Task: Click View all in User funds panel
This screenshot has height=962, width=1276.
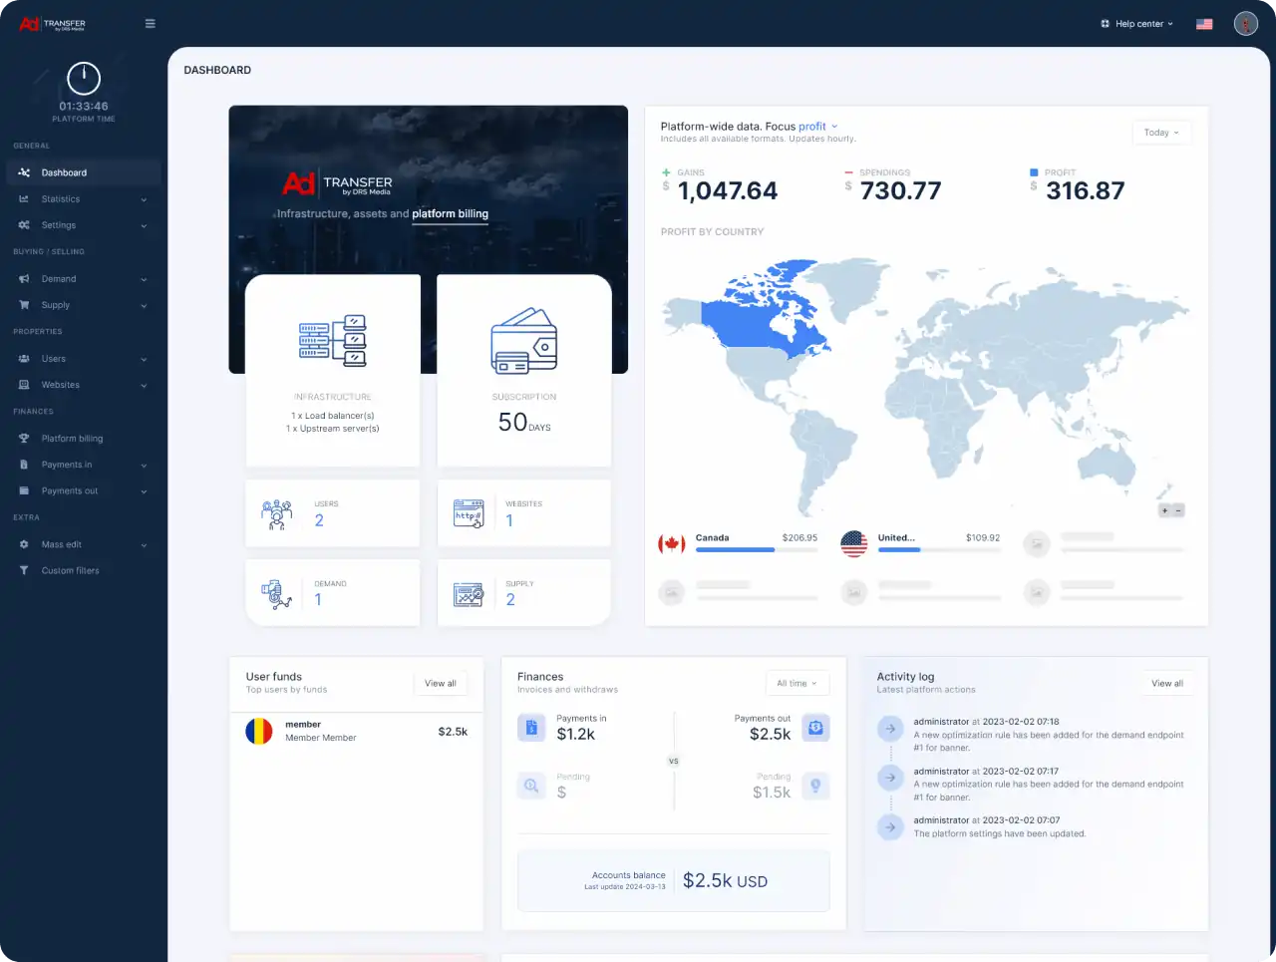Action: [441, 683]
